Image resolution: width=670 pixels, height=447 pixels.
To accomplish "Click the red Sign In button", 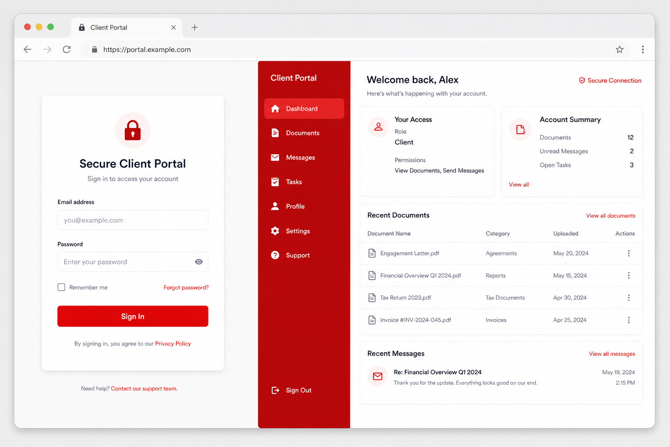I will coord(133,316).
